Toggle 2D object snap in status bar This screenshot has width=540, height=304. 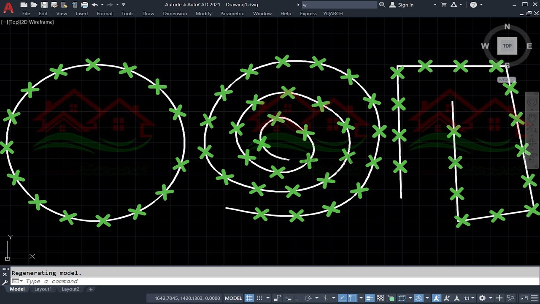352,298
